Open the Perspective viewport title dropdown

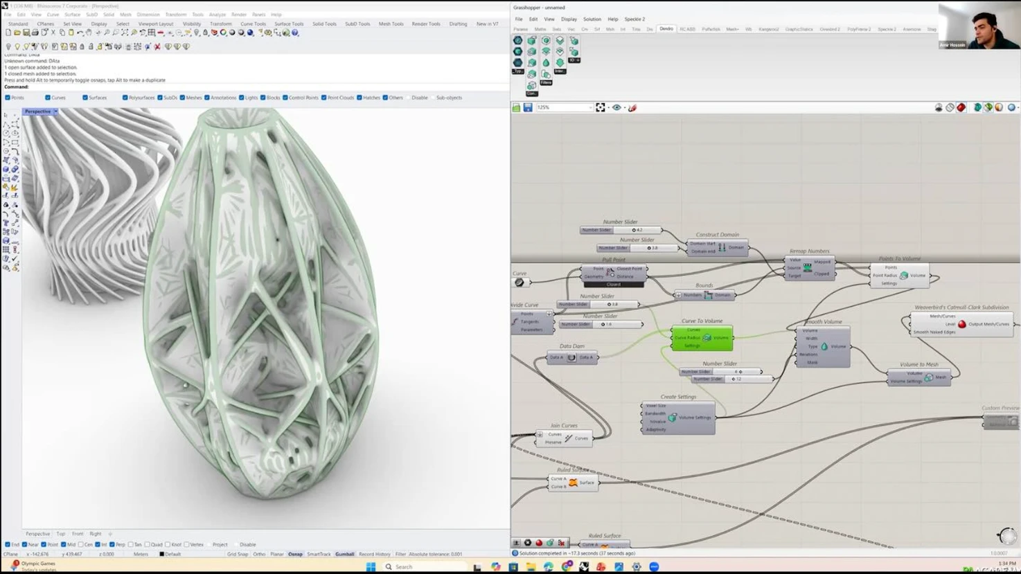tap(55, 111)
